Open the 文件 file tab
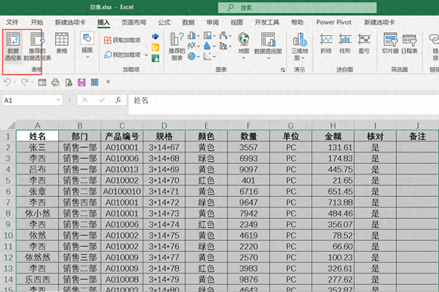This screenshot has width=439, height=292. (12, 22)
